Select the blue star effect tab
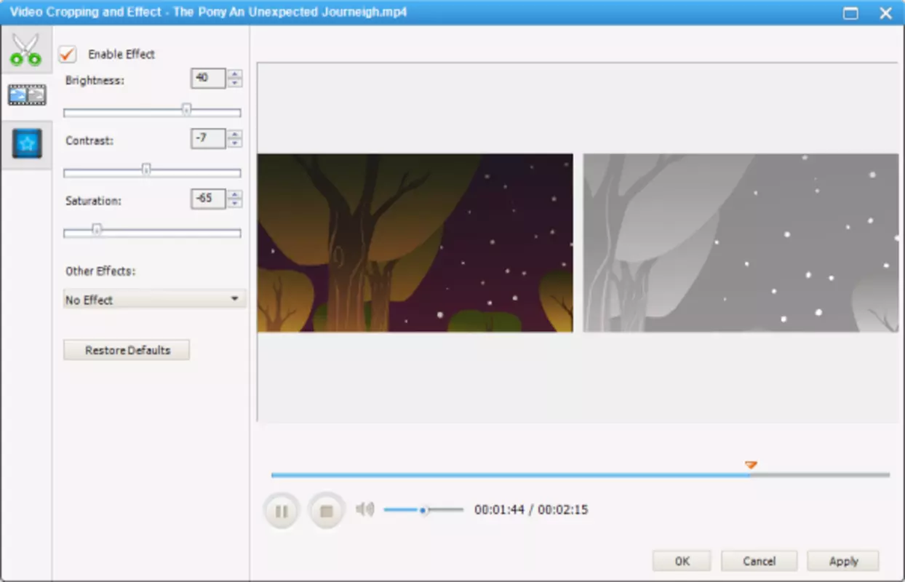The image size is (905, 582). [x=26, y=144]
